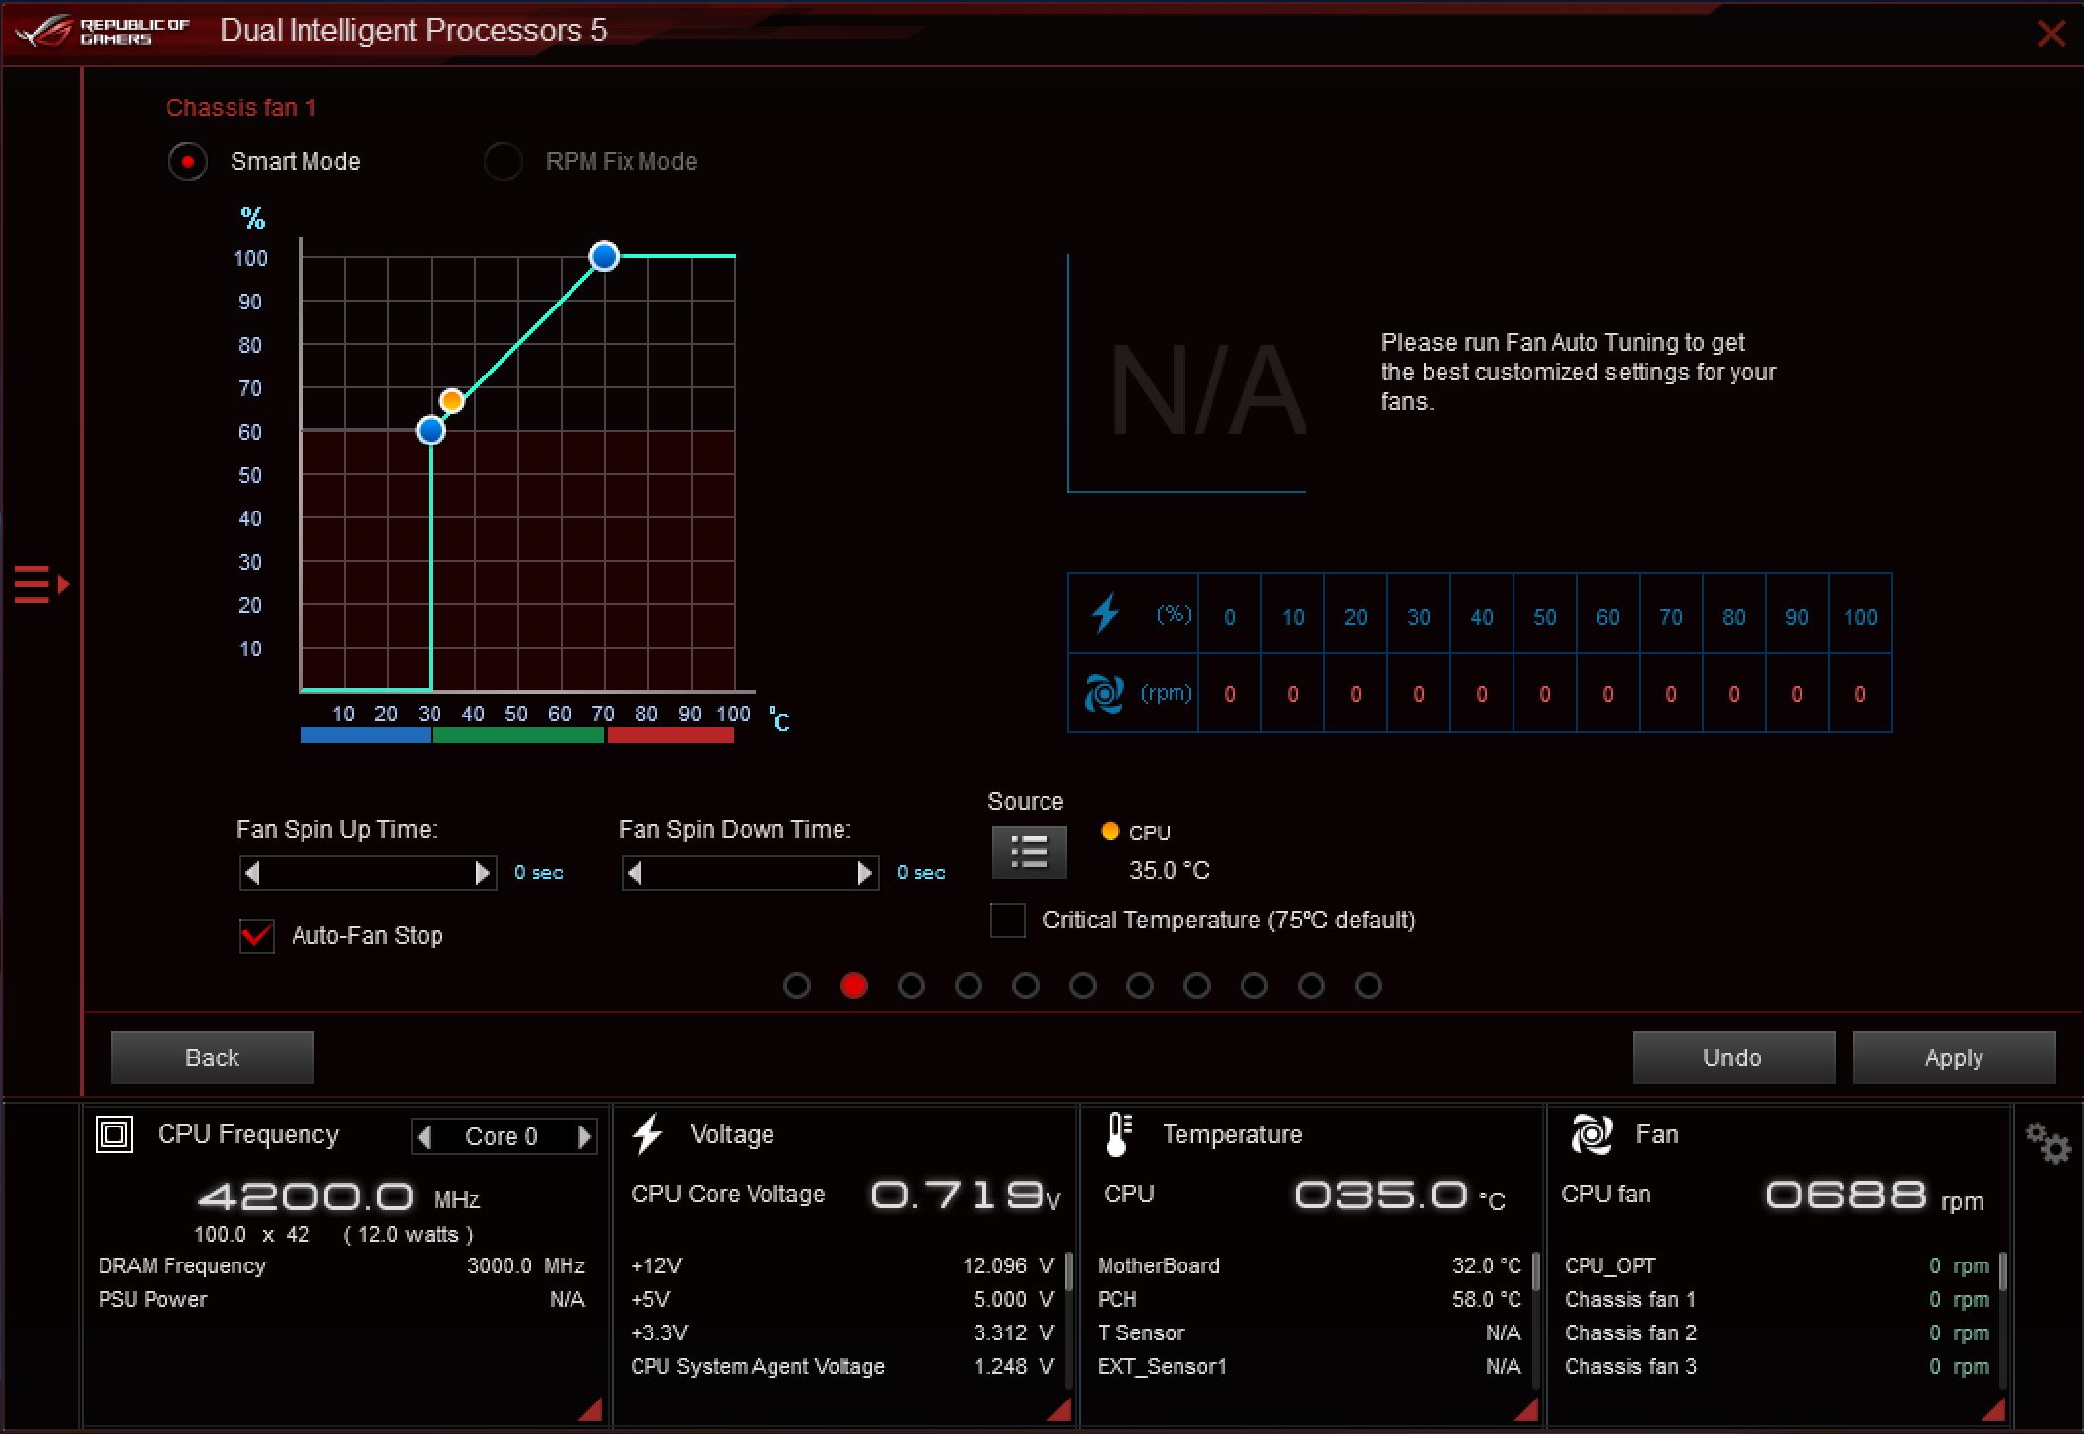The height and width of the screenshot is (1434, 2084).
Task: Expand the CPU Frequency panel corner triangle
Action: click(x=590, y=1409)
